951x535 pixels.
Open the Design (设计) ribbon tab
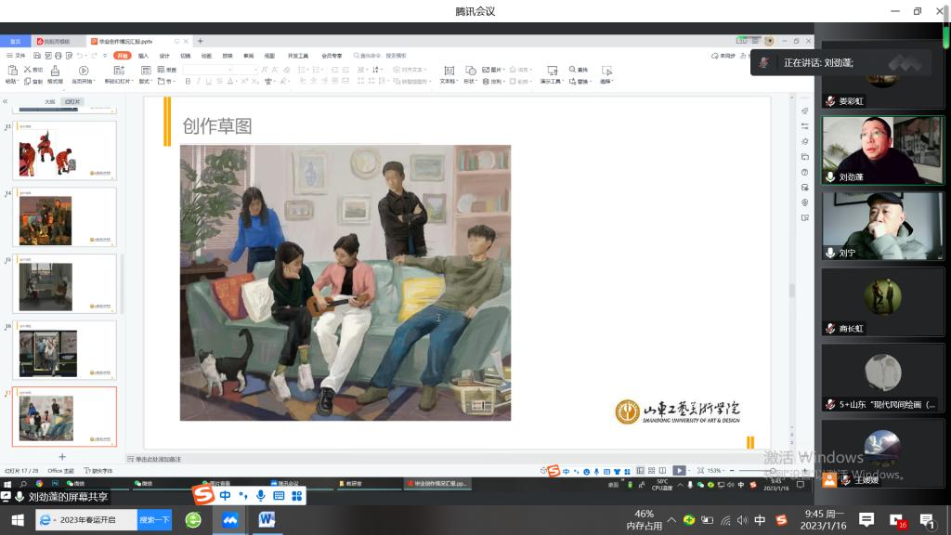(164, 56)
